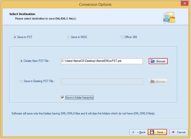The image size is (191, 139).
Task: Click the EML folder icon in header
Action: pos(169,17)
